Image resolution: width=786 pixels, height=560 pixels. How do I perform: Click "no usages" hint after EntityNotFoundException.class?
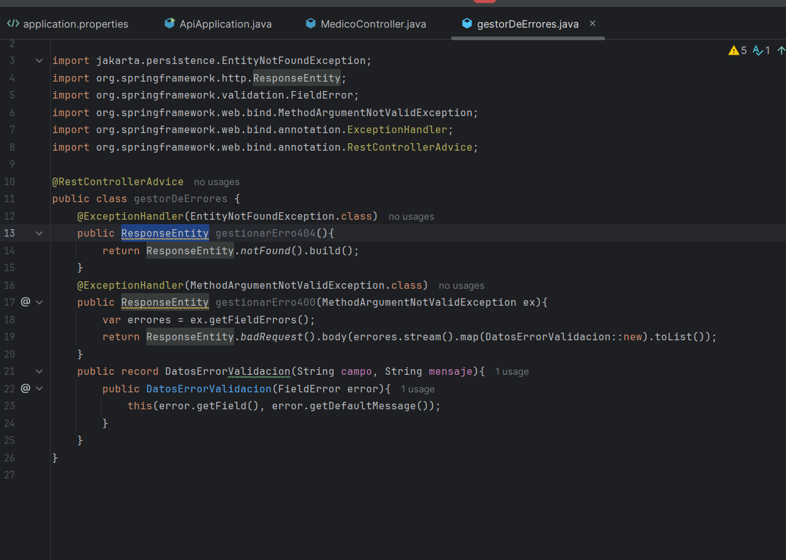(x=411, y=217)
